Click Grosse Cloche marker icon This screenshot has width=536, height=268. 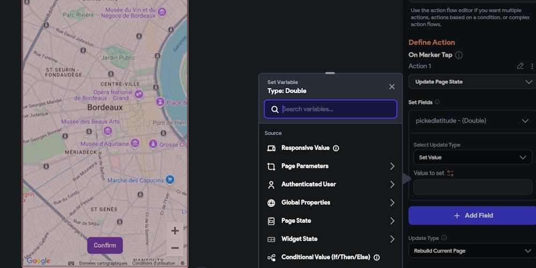pyautogui.click(x=153, y=144)
